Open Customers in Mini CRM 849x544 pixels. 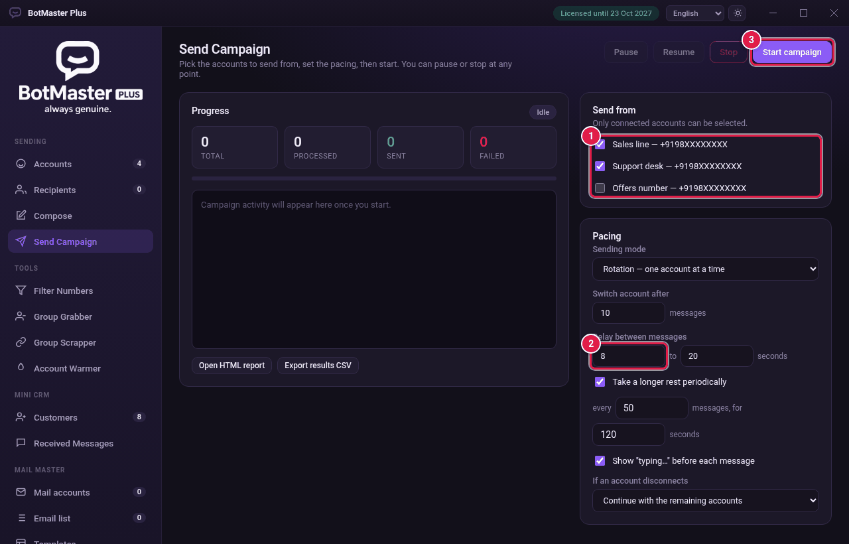tap(80, 417)
